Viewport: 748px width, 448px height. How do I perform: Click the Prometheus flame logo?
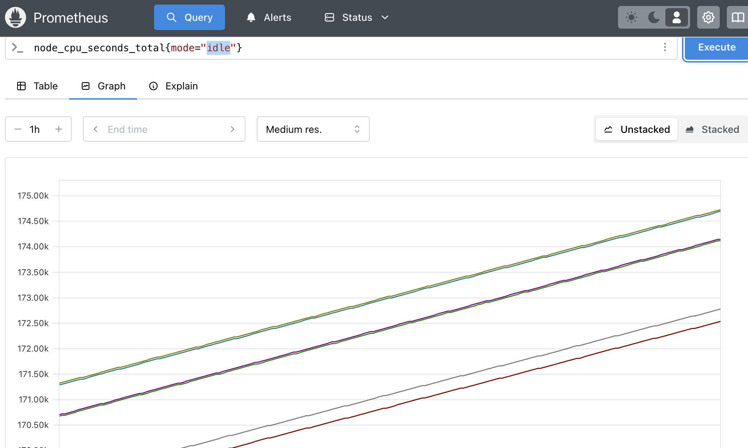[x=16, y=17]
